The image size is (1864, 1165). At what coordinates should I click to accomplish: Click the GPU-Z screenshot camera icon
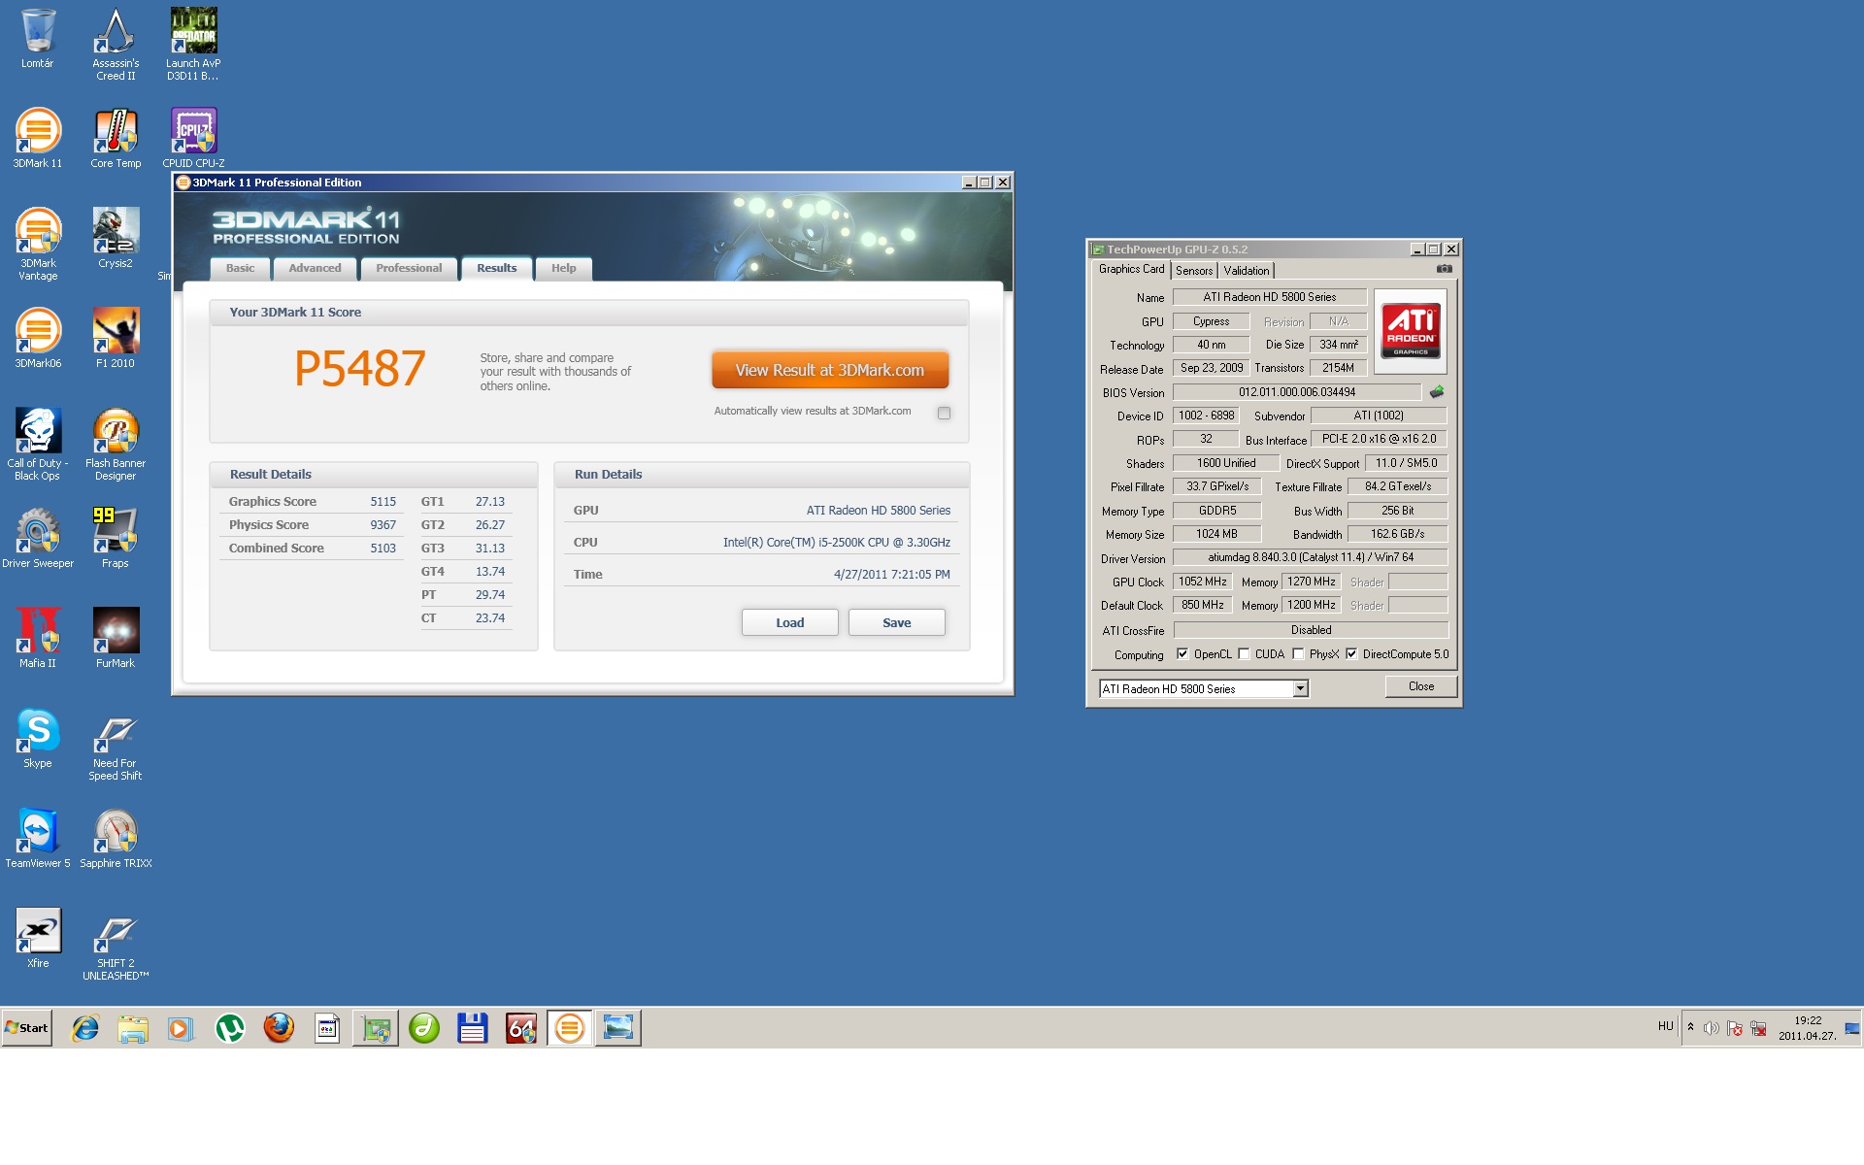point(1445,269)
